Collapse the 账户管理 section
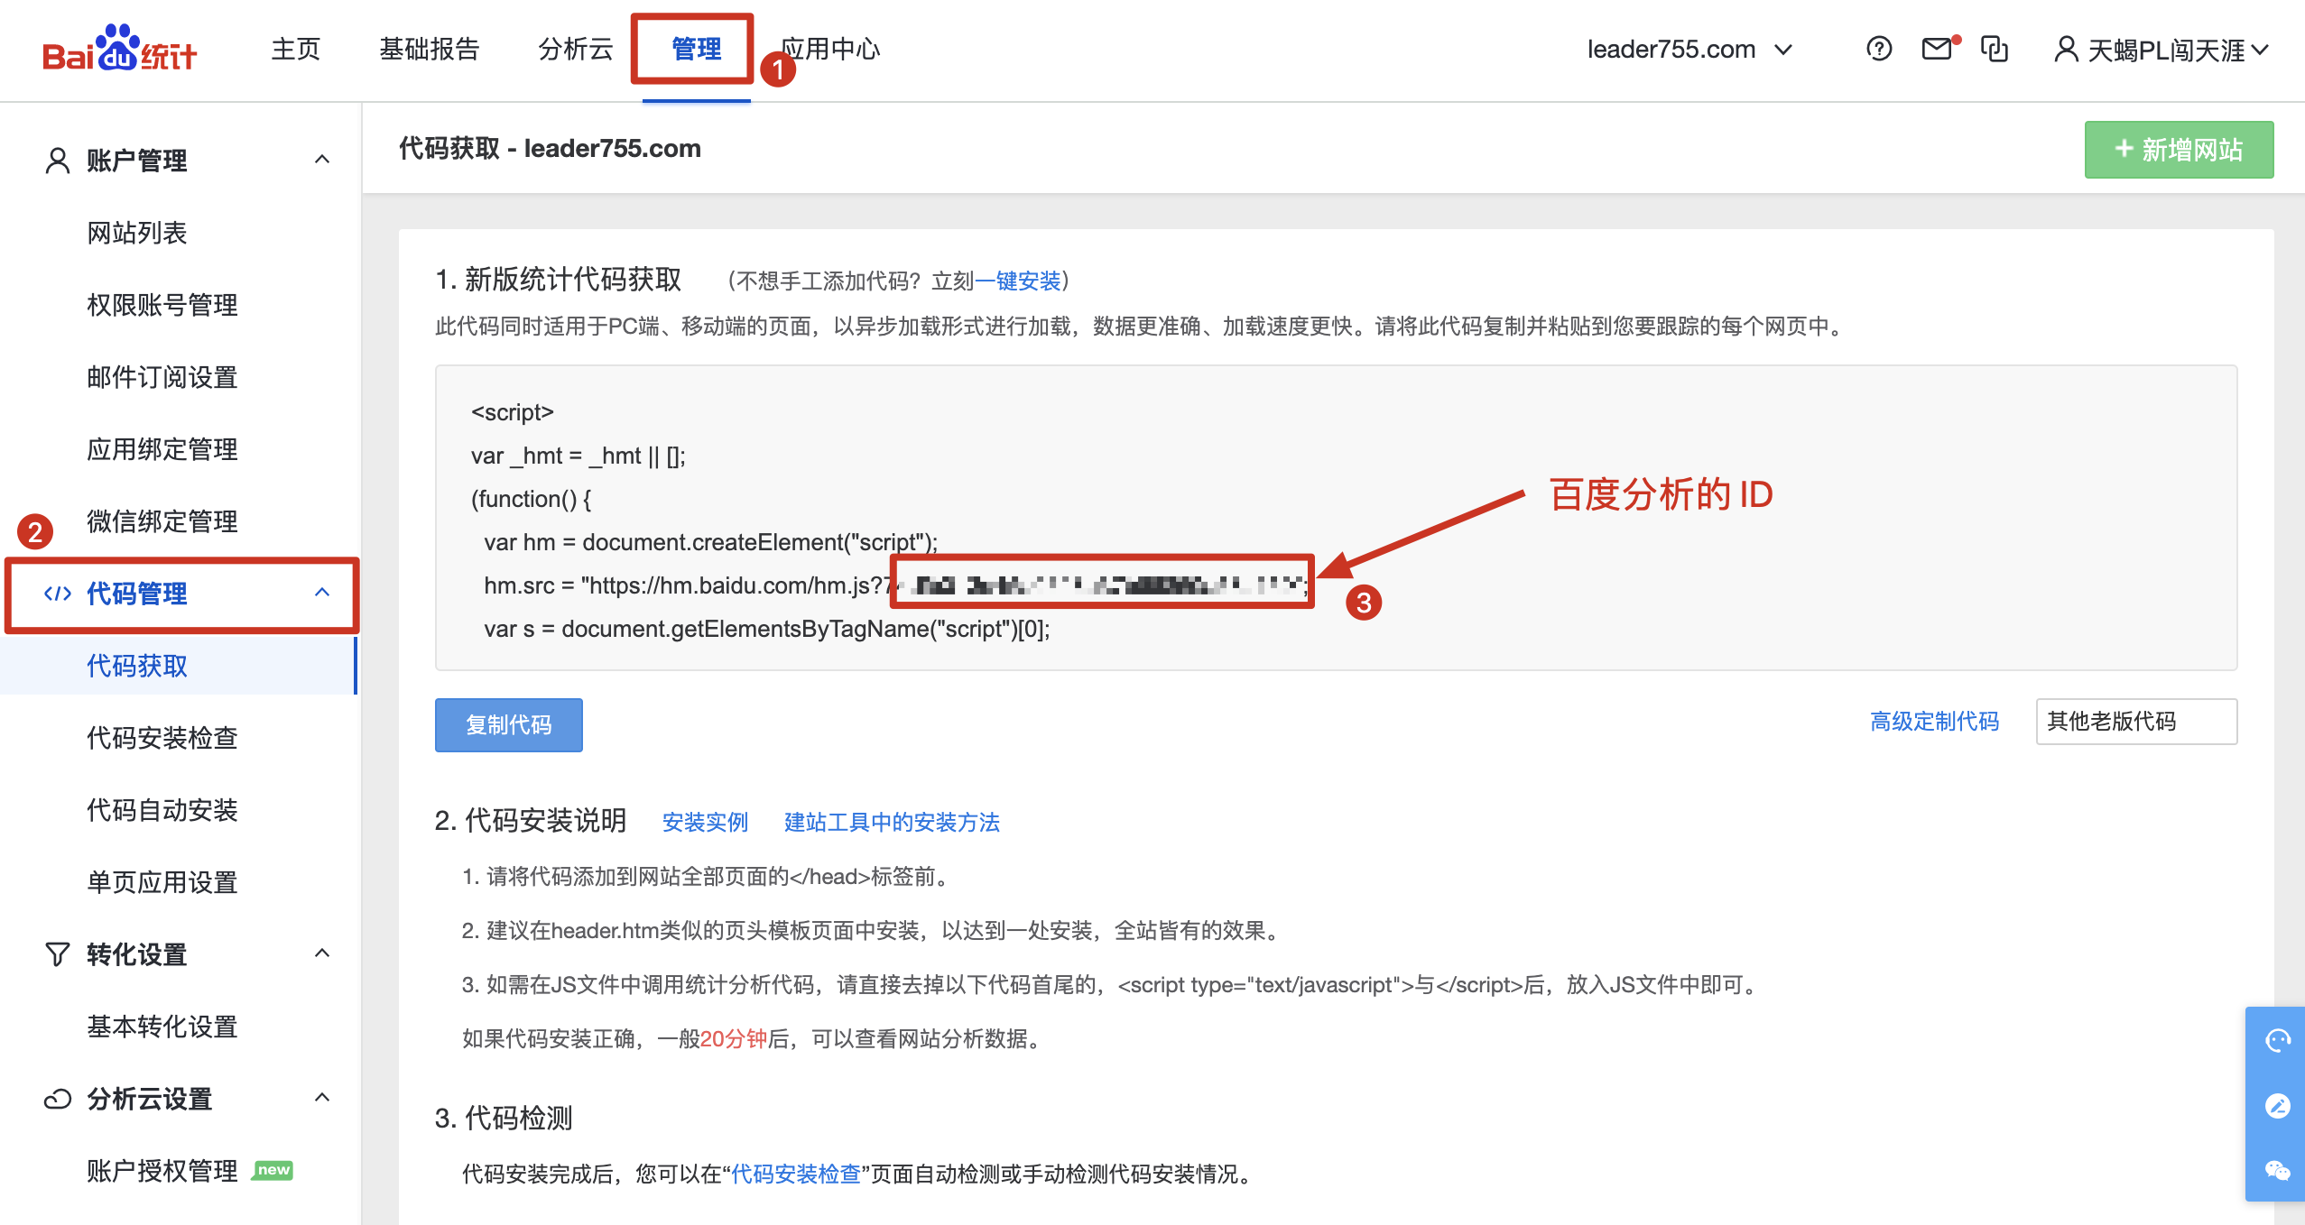The width and height of the screenshot is (2305, 1225). [322, 160]
